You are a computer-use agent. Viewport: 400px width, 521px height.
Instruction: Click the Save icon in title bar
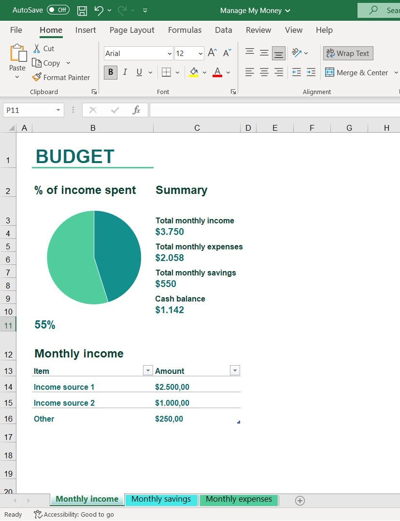point(82,11)
